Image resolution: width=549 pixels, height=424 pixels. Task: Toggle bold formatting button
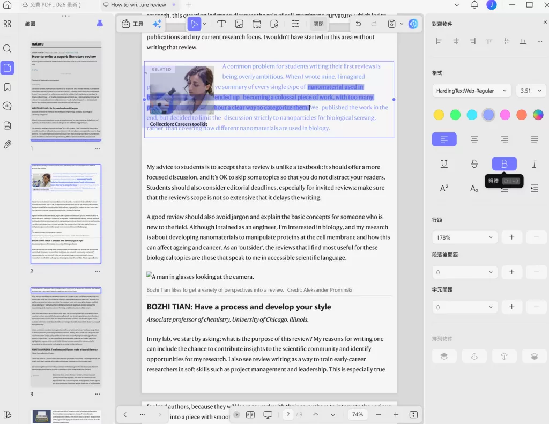504,164
